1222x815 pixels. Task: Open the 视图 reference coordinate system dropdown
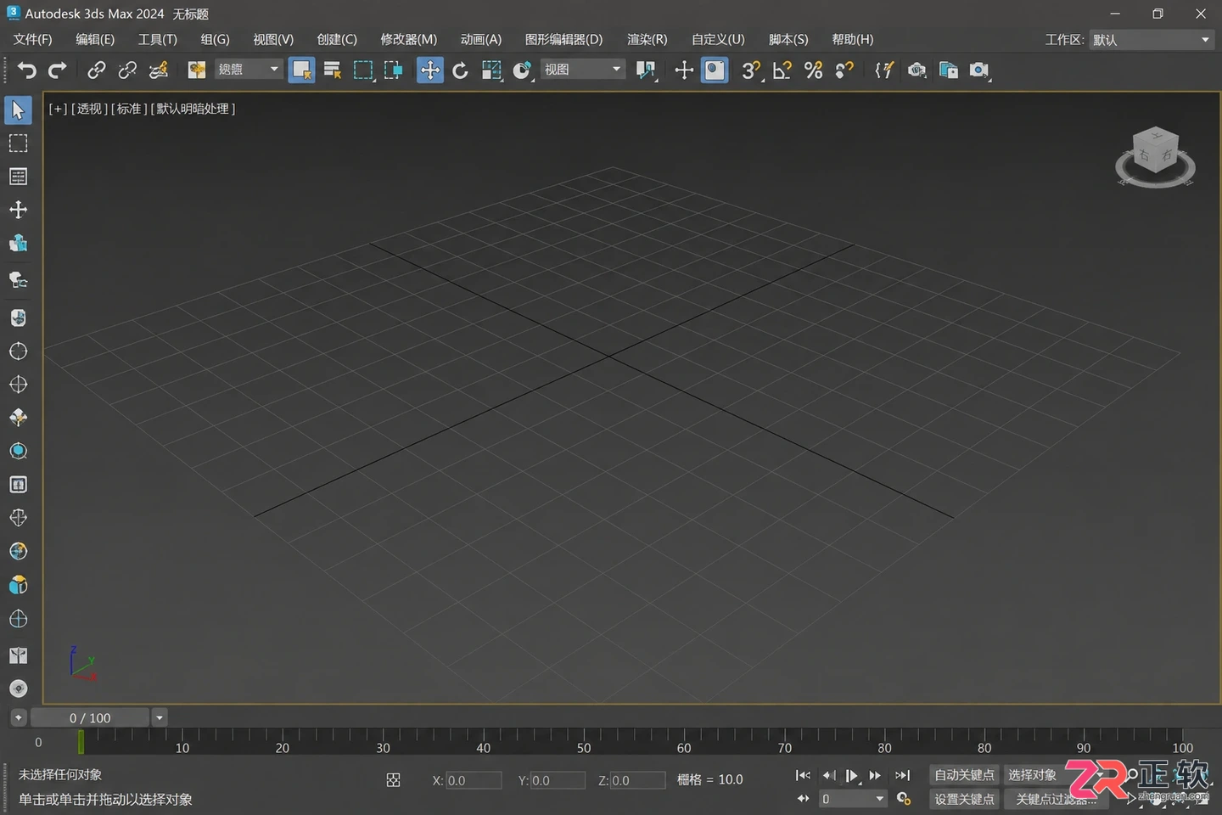pos(582,70)
